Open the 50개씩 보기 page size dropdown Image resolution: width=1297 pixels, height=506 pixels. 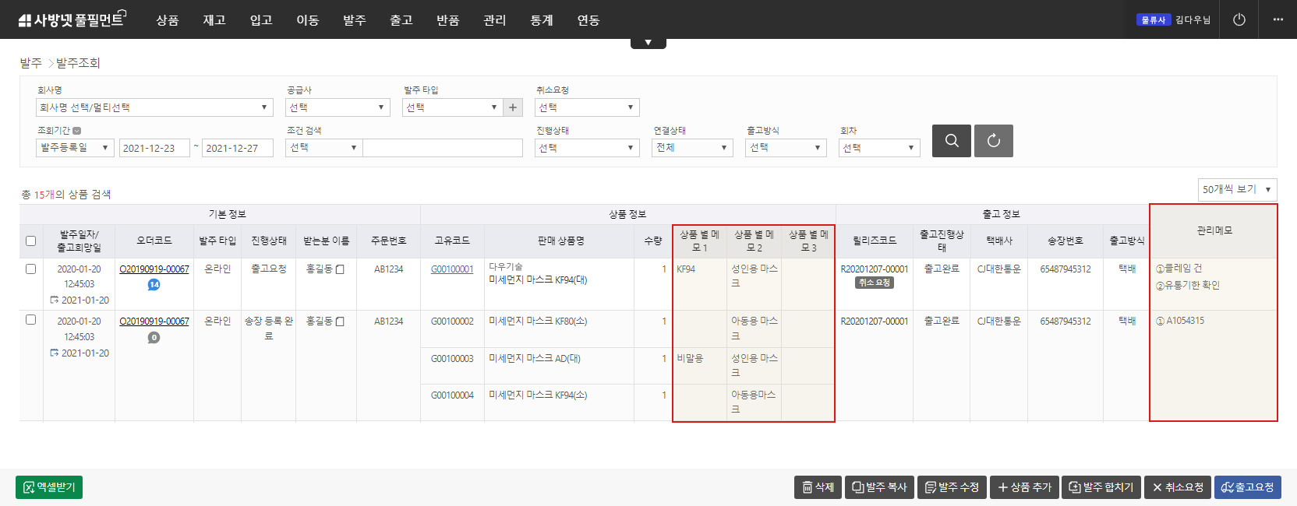1237,189
